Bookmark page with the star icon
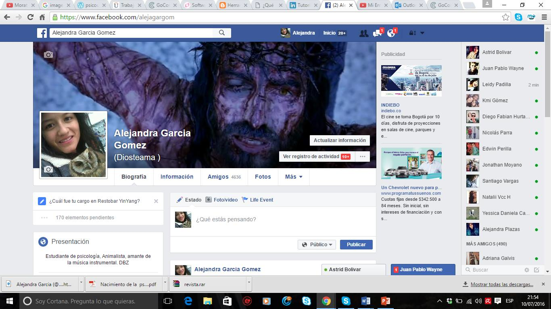The image size is (551, 309). [x=505, y=17]
